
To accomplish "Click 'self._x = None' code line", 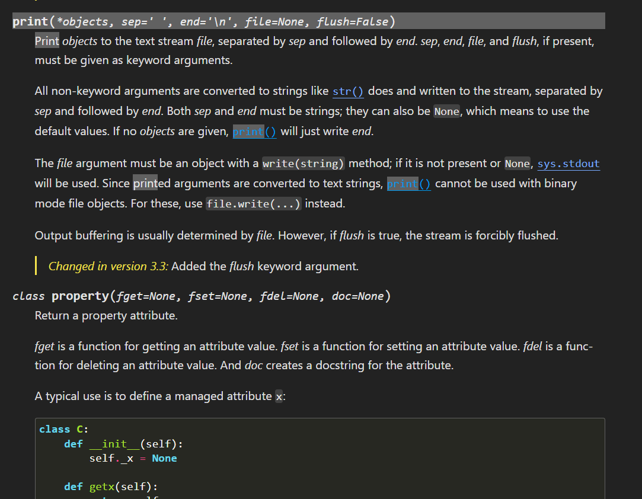I will pyautogui.click(x=133, y=458).
